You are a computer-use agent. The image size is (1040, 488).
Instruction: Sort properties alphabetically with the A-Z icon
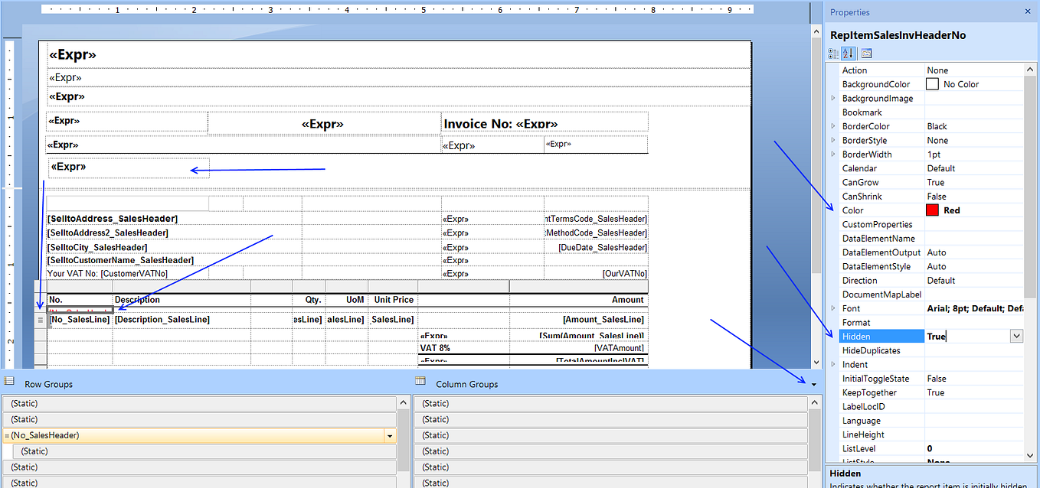(x=849, y=53)
